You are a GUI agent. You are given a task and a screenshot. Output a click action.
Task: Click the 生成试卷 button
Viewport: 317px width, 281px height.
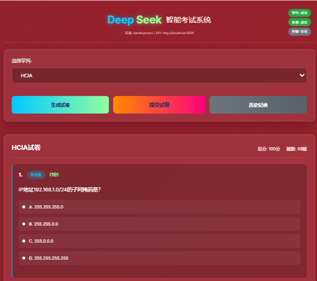coord(60,105)
